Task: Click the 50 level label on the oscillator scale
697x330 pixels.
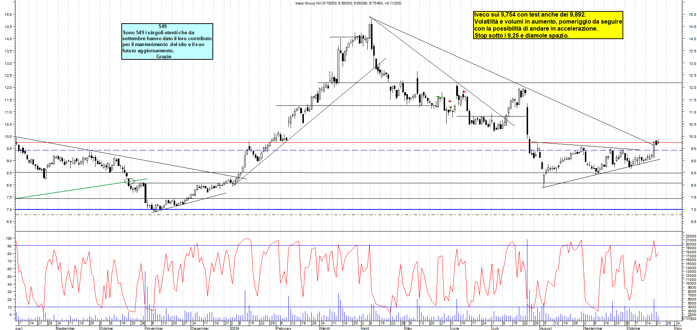Action: coord(9,277)
